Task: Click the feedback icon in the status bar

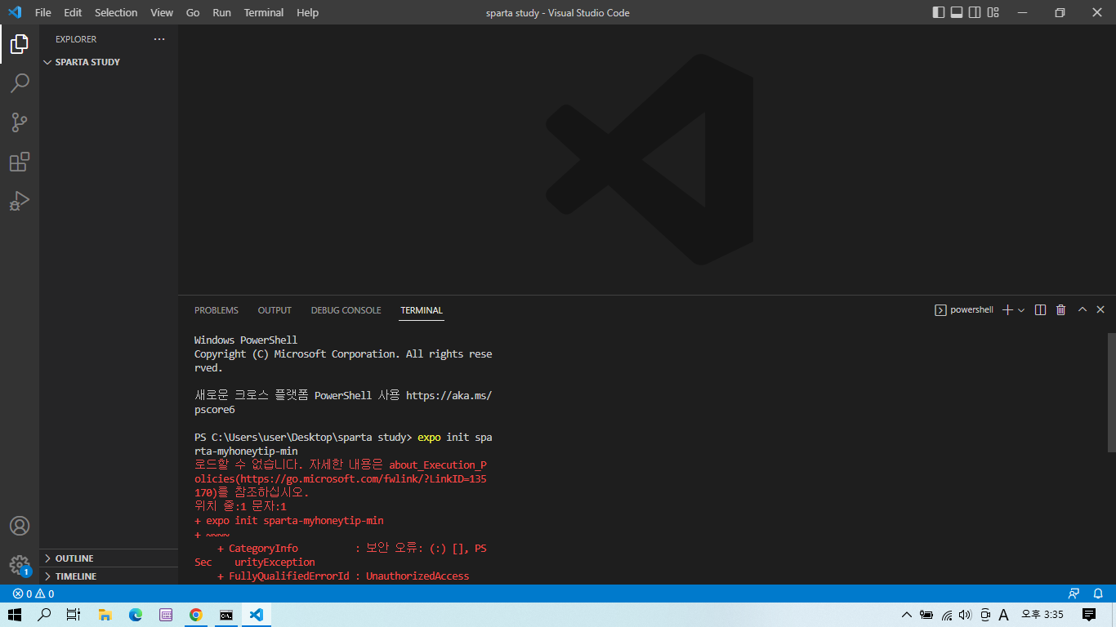Action: (1074, 594)
